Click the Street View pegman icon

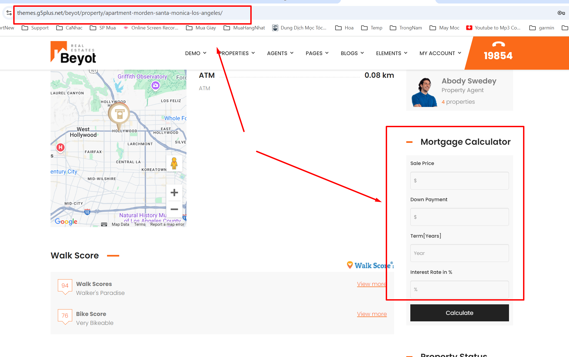[x=174, y=163]
